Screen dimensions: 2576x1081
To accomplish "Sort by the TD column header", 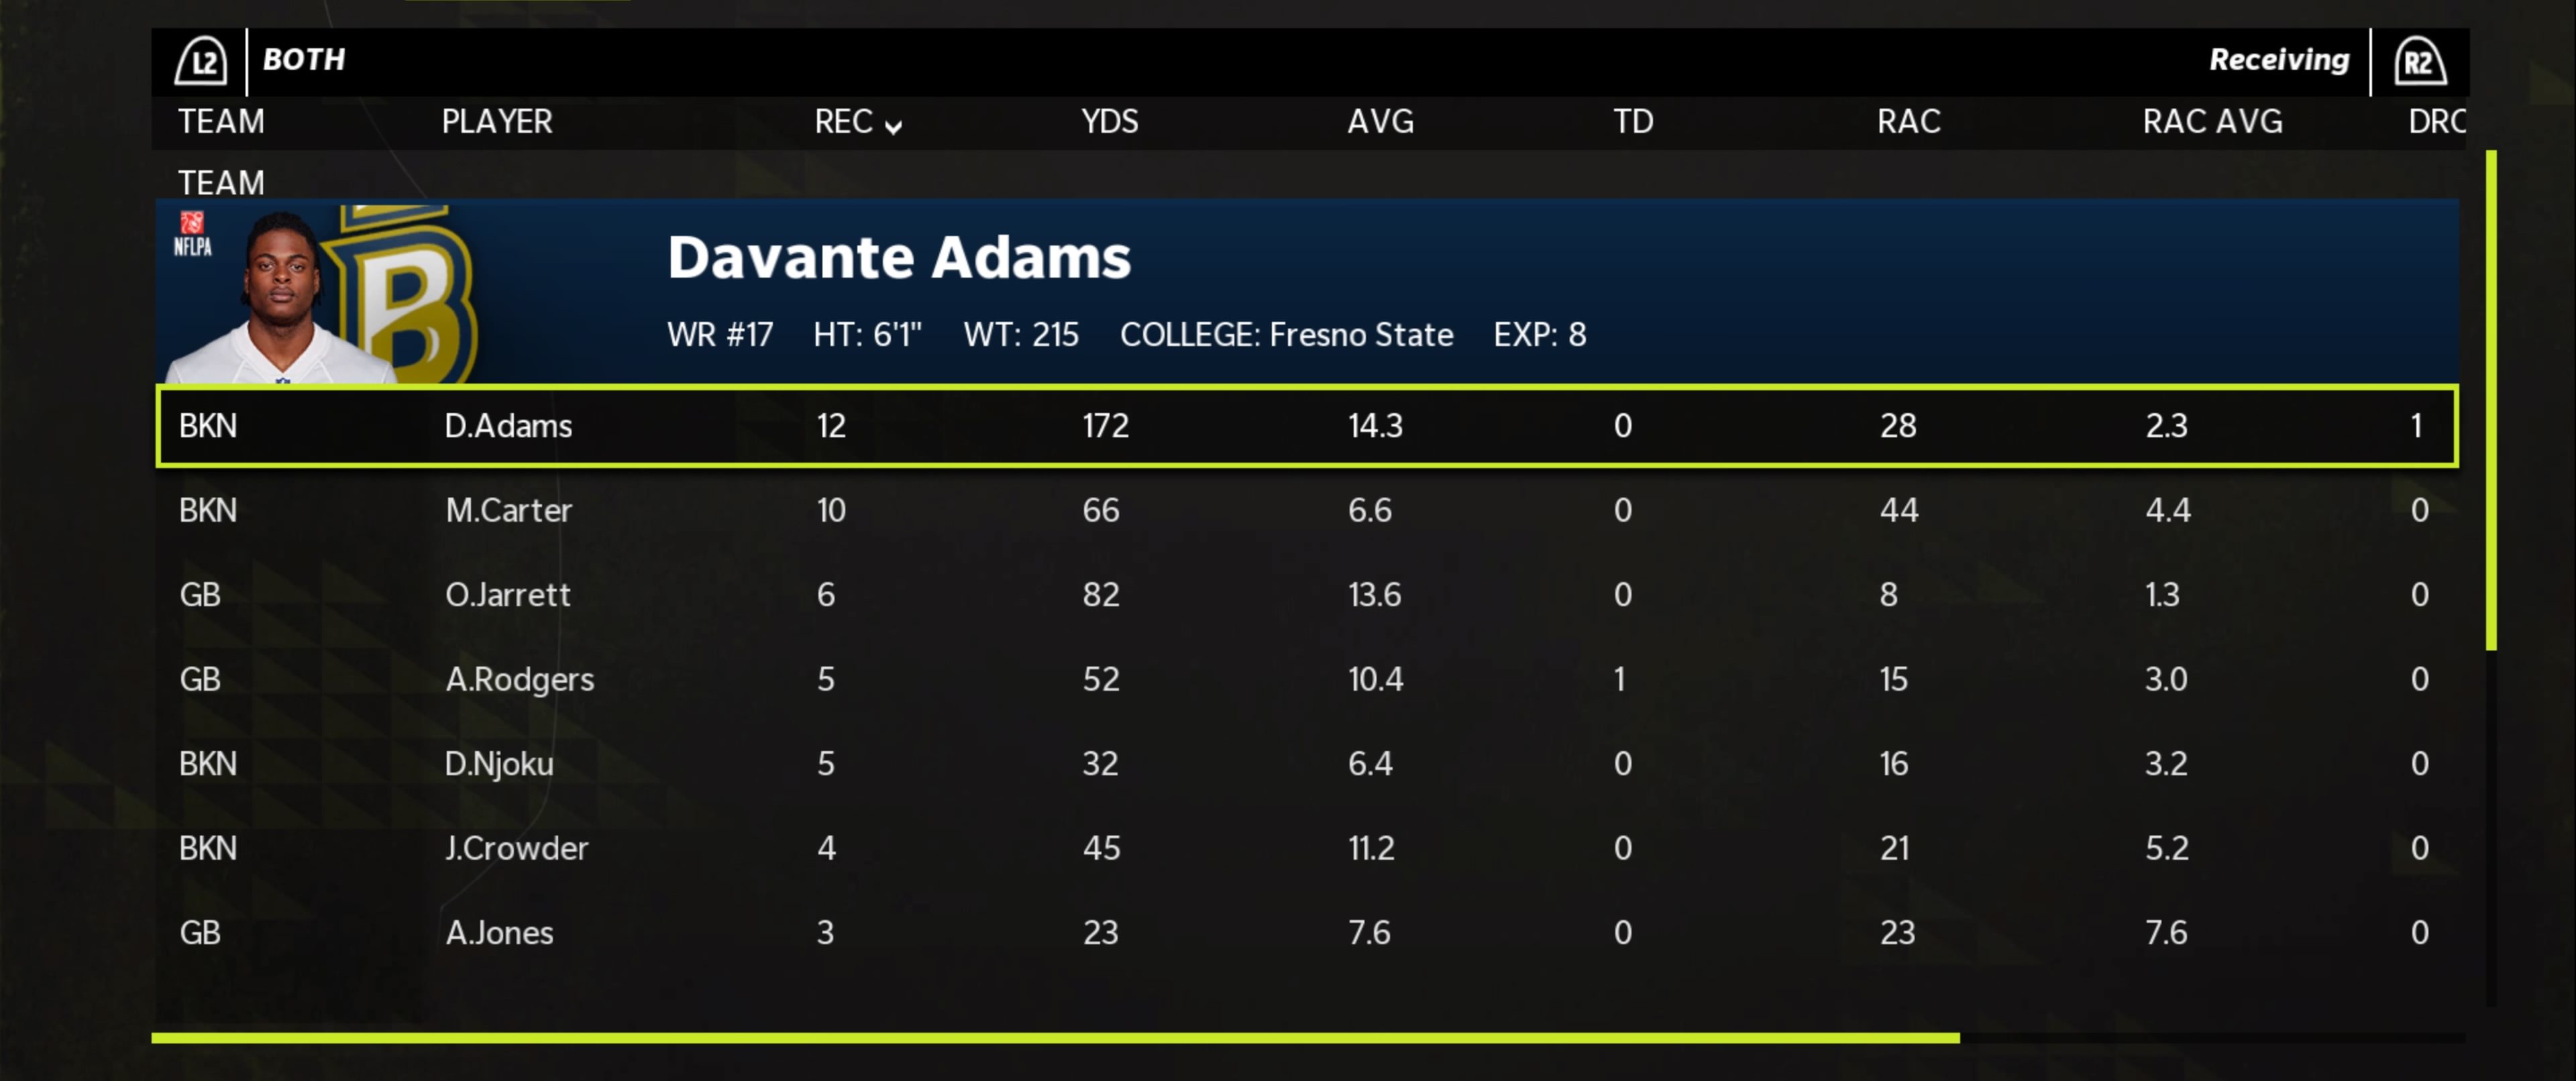I will 1632,122.
